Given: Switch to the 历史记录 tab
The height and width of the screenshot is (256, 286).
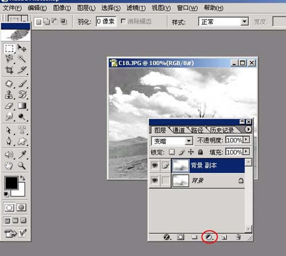Looking at the screenshot, I should point(222,130).
